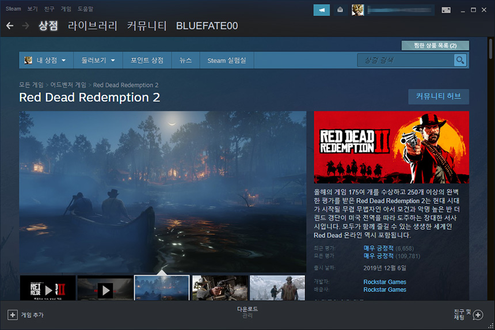The height and width of the screenshot is (330, 495).
Task: Click the main night swamp screenshot
Action: pos(162,191)
